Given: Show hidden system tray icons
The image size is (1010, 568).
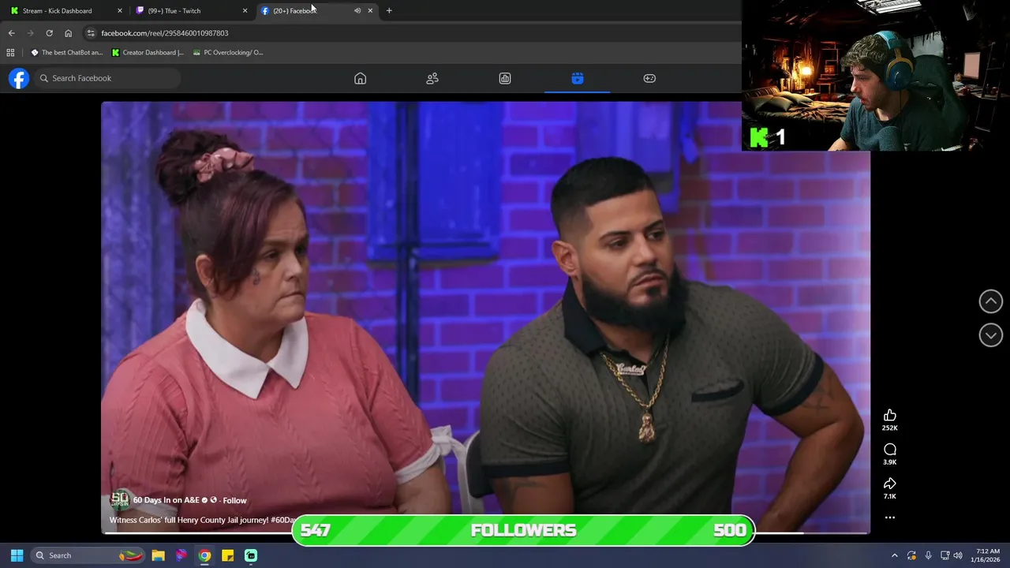Looking at the screenshot, I should [894, 555].
